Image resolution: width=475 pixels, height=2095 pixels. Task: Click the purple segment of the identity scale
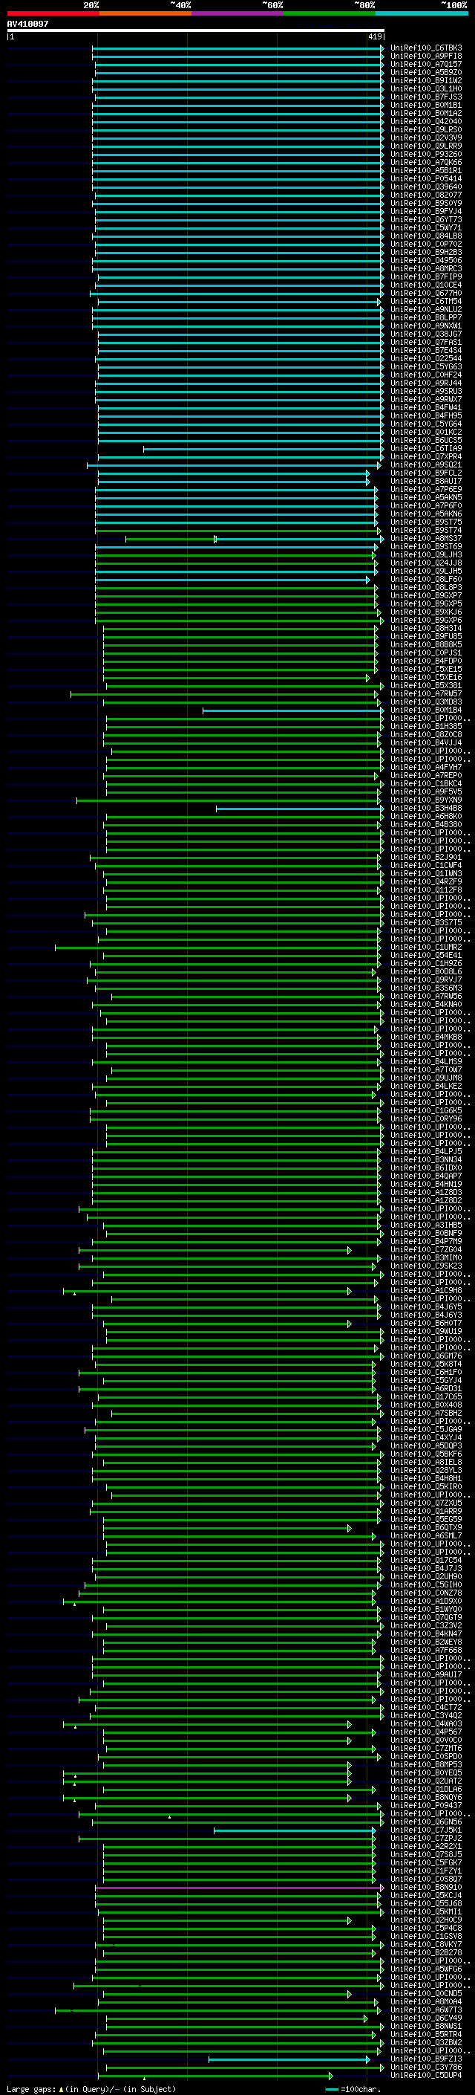point(237,13)
